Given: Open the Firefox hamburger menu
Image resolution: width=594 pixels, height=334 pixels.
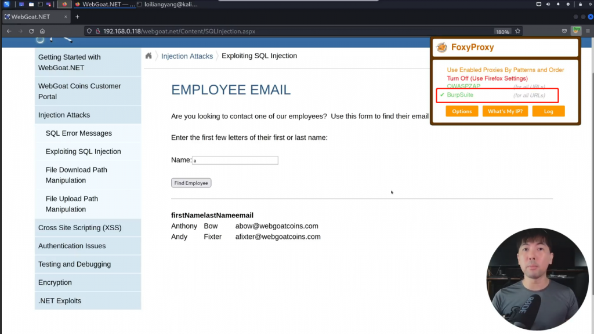Looking at the screenshot, I should pyautogui.click(x=588, y=31).
